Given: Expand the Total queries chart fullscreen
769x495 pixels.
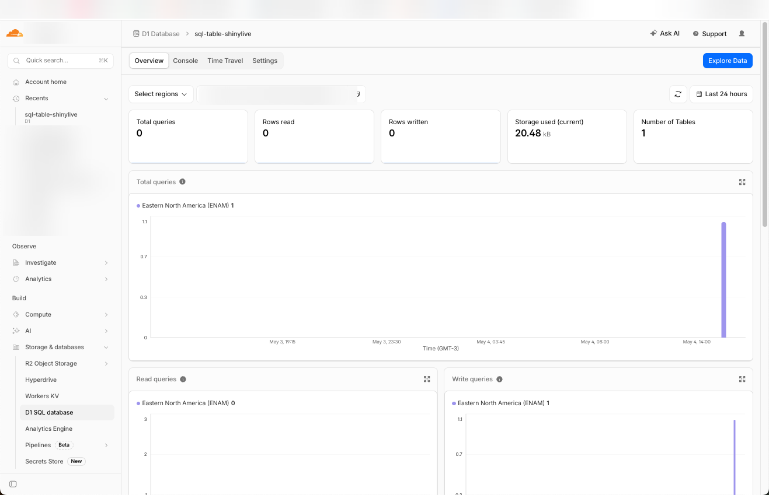Looking at the screenshot, I should click(742, 182).
